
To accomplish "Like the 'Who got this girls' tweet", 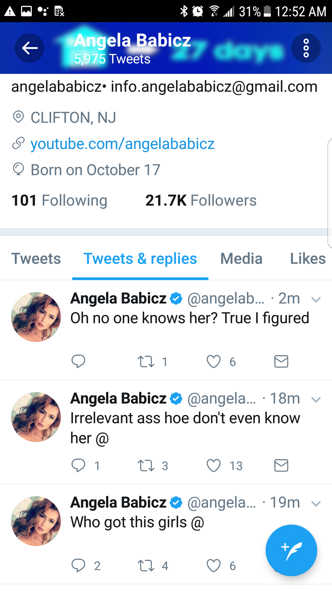I will pyautogui.click(x=214, y=565).
